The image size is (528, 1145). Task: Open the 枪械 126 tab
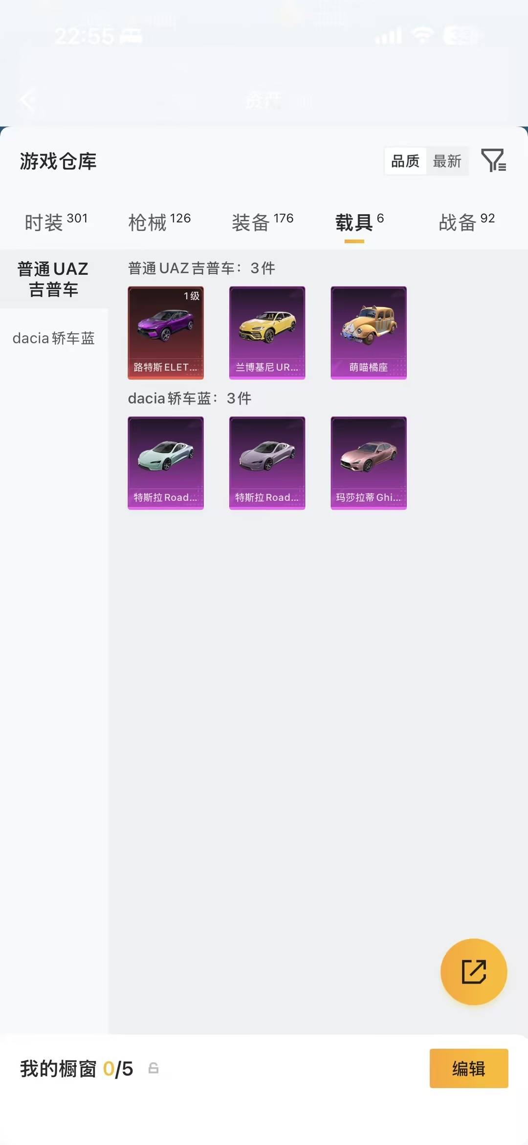pos(159,222)
